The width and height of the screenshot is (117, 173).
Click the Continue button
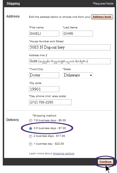coord(105,162)
